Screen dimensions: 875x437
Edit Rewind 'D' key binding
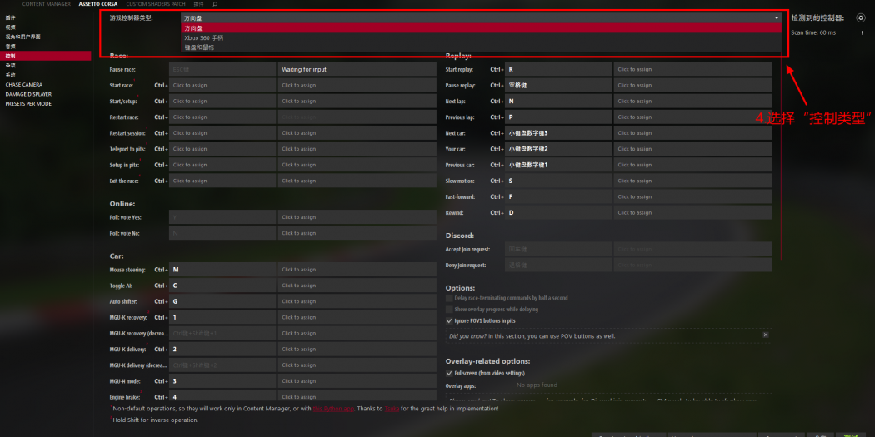[558, 212]
